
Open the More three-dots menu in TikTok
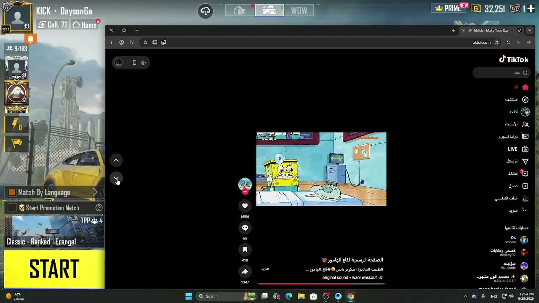(x=525, y=210)
